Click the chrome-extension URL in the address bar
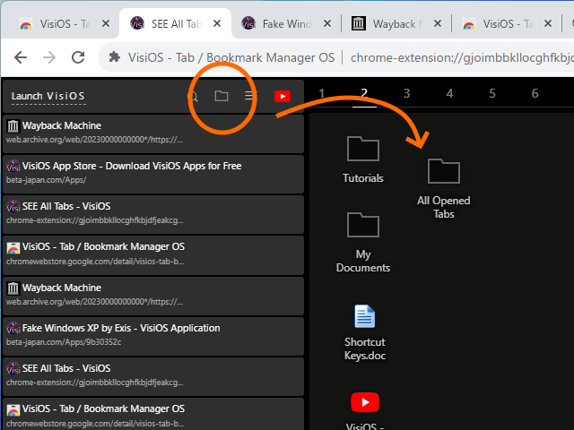The width and height of the screenshot is (574, 430). (x=462, y=57)
